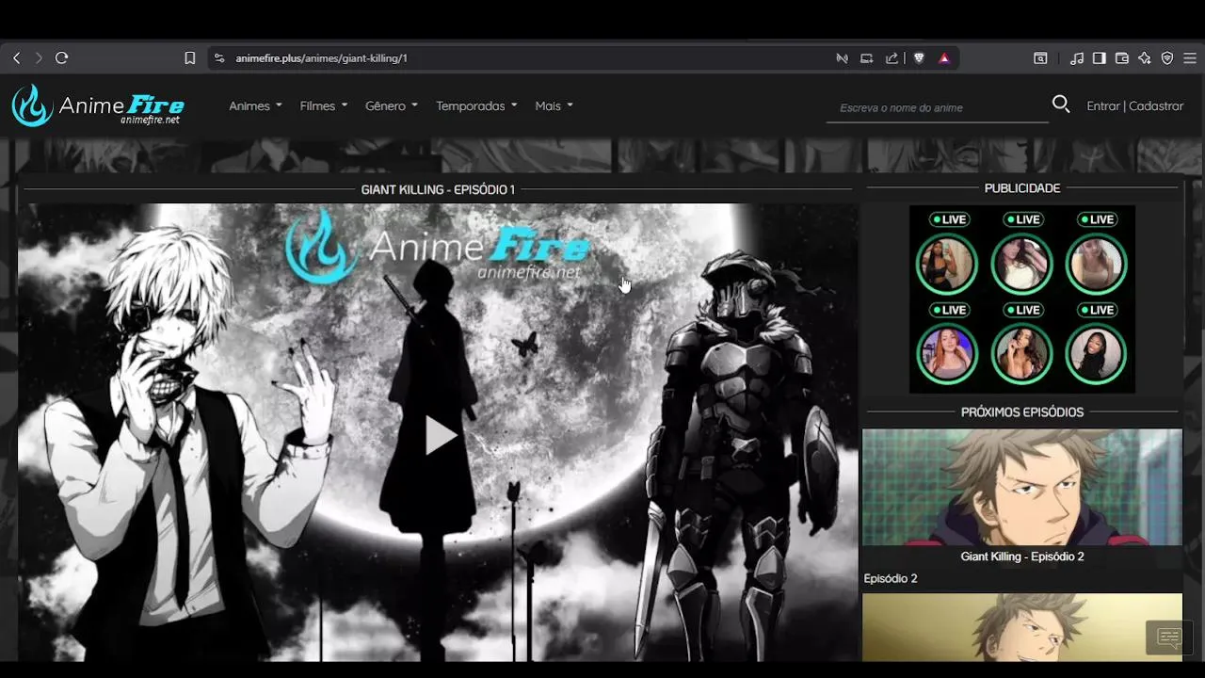Image resolution: width=1205 pixels, height=678 pixels.
Task: Open Leo AI sparkle icon
Action: click(1145, 58)
